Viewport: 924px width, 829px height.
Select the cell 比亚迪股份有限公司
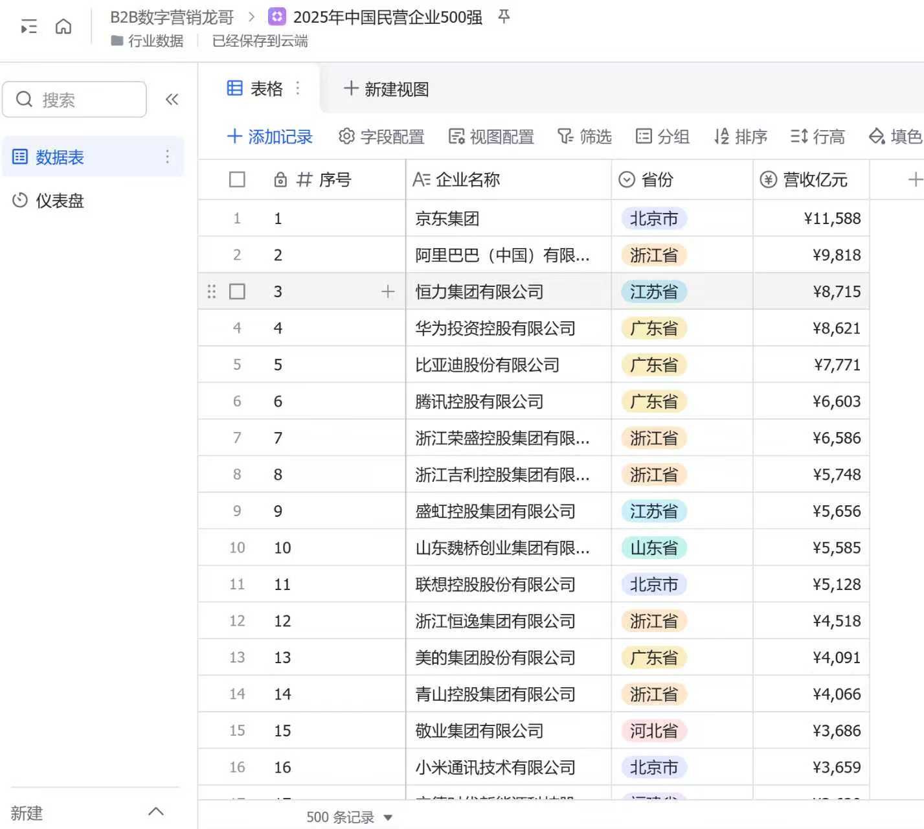pyautogui.click(x=508, y=365)
